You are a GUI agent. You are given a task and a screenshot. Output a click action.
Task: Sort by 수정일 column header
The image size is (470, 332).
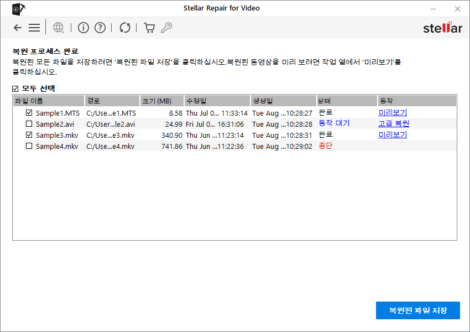[x=217, y=101]
